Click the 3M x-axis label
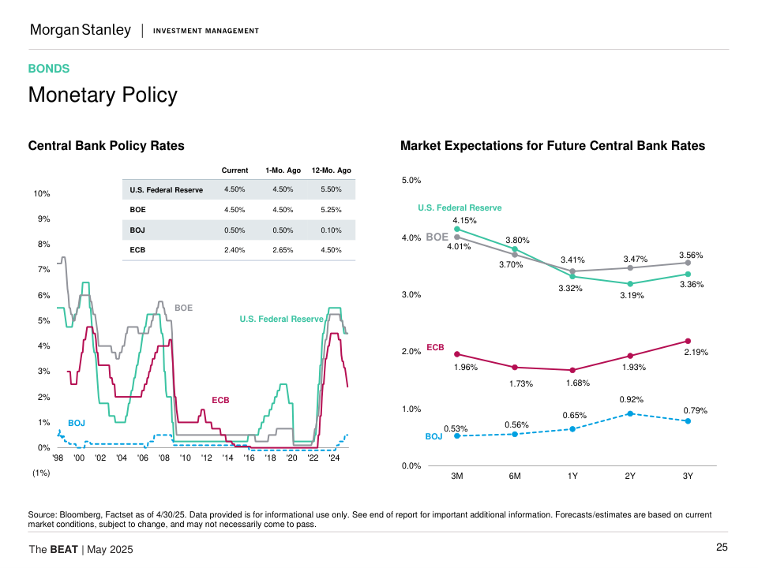The height and width of the screenshot is (568, 758). [456, 476]
